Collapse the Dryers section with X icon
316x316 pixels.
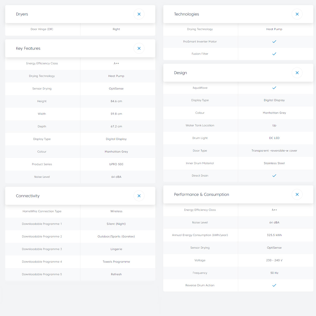pyautogui.click(x=139, y=14)
